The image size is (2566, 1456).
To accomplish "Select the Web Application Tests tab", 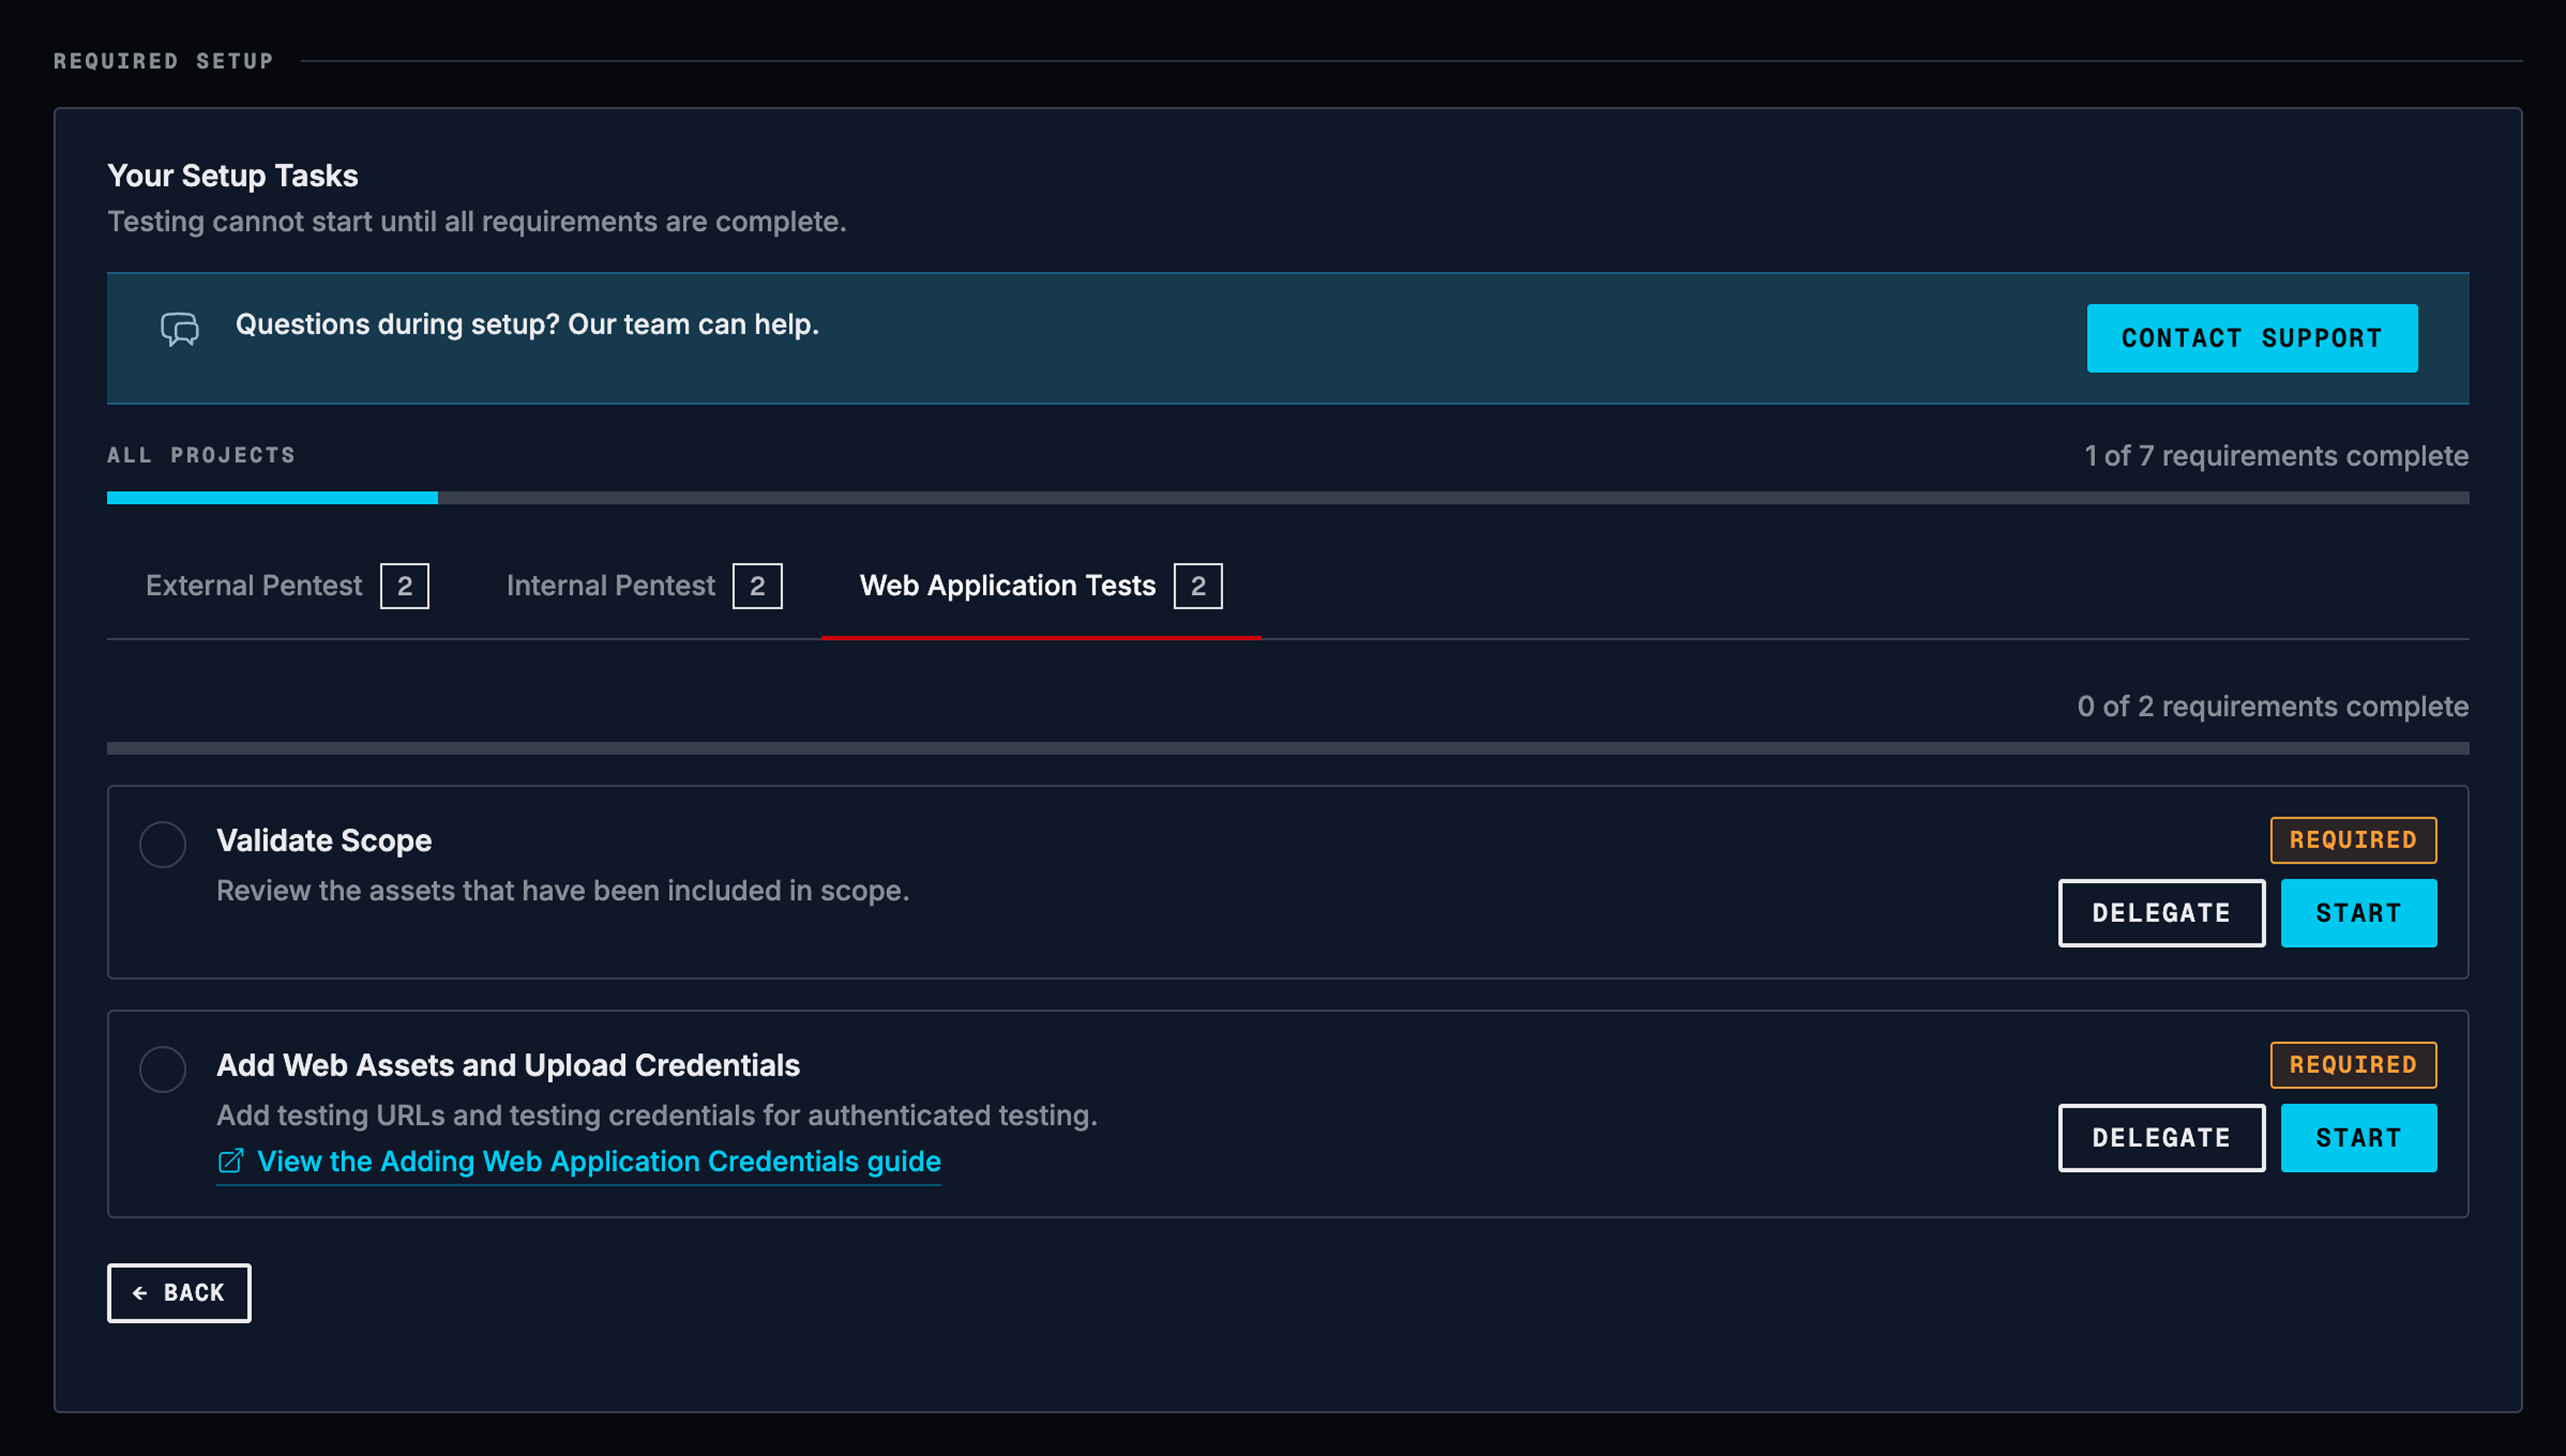I will pos(1041,586).
